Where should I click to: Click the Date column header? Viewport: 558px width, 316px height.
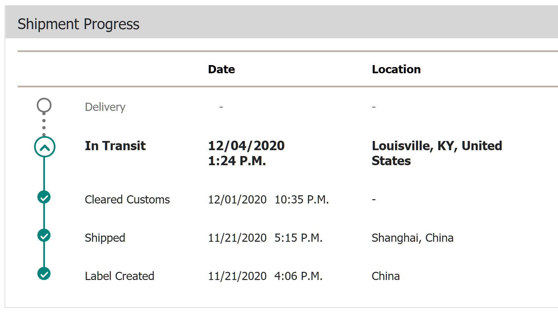[222, 69]
